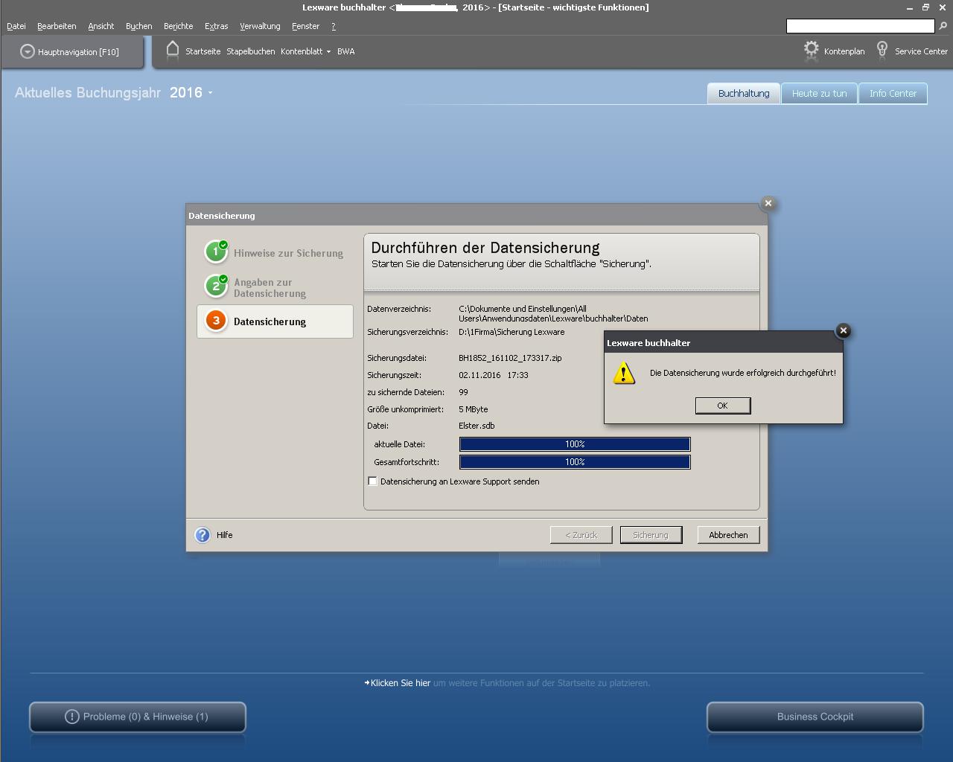Open the Hauptnavigation [F10] panel
This screenshot has height=762, width=953.
(71, 52)
